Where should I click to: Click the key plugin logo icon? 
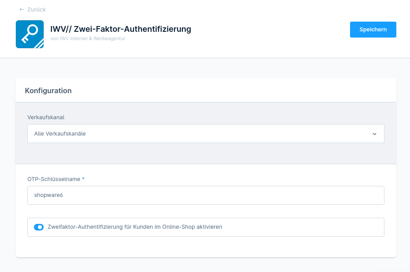point(30,34)
